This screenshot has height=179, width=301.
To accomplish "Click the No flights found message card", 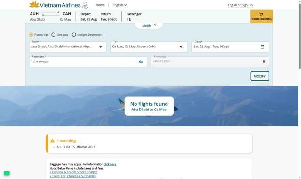I will pyautogui.click(x=149, y=106).
